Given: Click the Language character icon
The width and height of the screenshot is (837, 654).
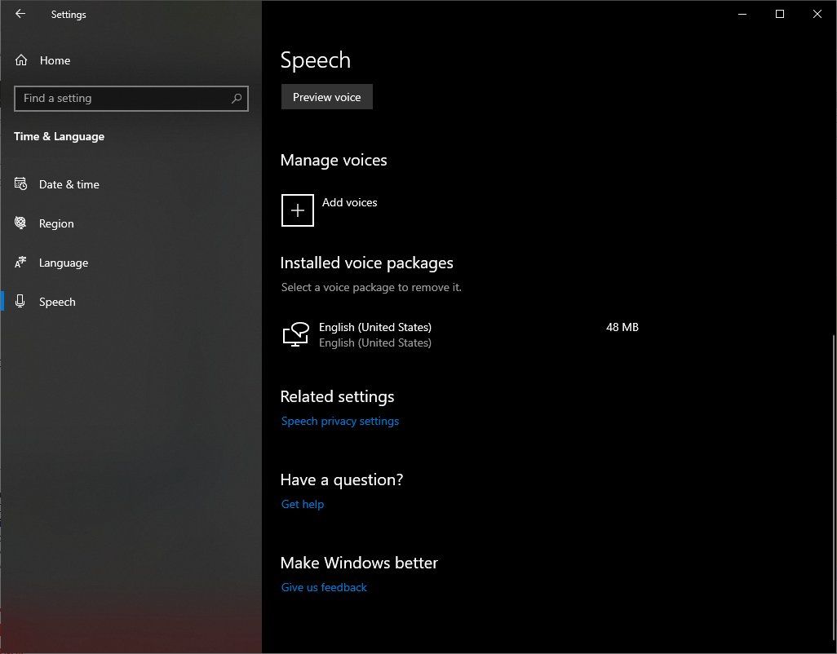Looking at the screenshot, I should click(21, 262).
